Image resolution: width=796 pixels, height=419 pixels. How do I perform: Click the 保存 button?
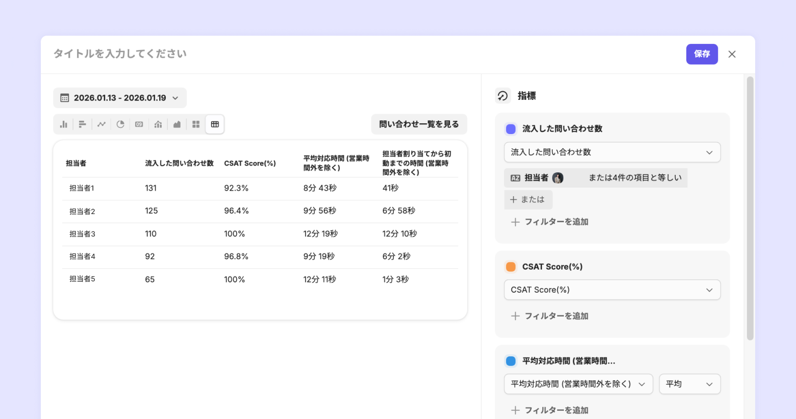[x=702, y=54]
